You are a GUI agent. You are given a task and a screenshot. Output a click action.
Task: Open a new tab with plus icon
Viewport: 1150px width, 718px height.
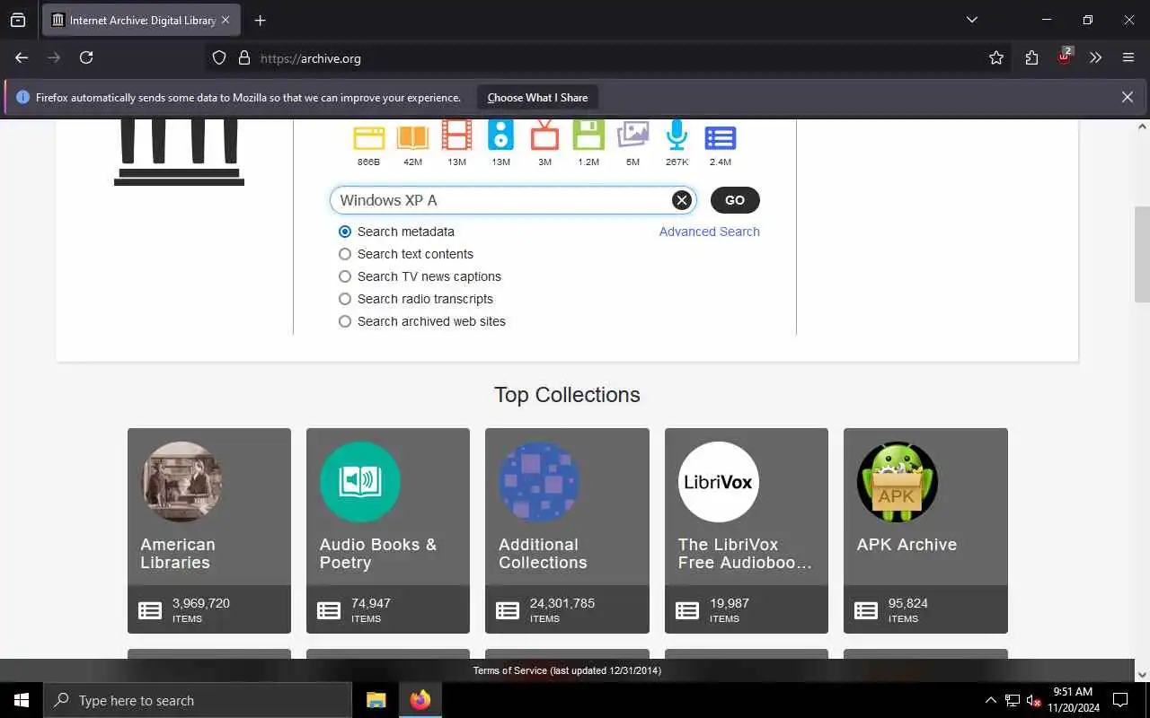tap(260, 20)
